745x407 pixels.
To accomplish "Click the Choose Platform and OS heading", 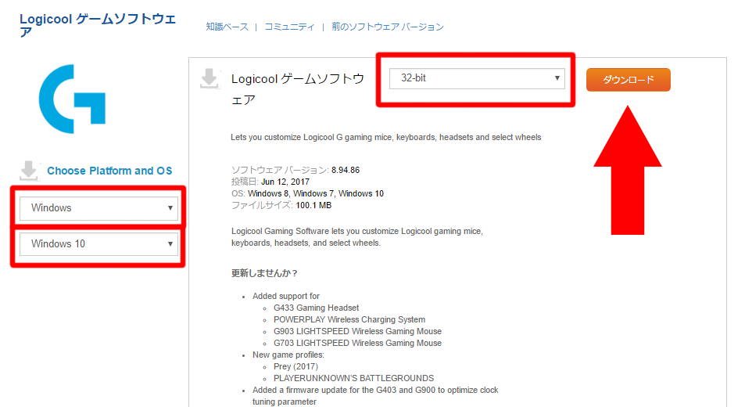I will point(109,171).
